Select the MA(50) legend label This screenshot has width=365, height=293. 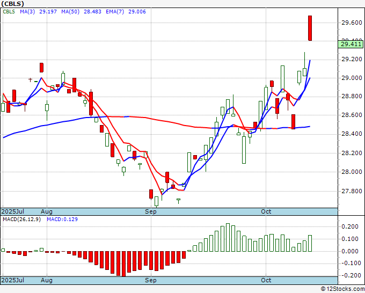[x=70, y=12]
